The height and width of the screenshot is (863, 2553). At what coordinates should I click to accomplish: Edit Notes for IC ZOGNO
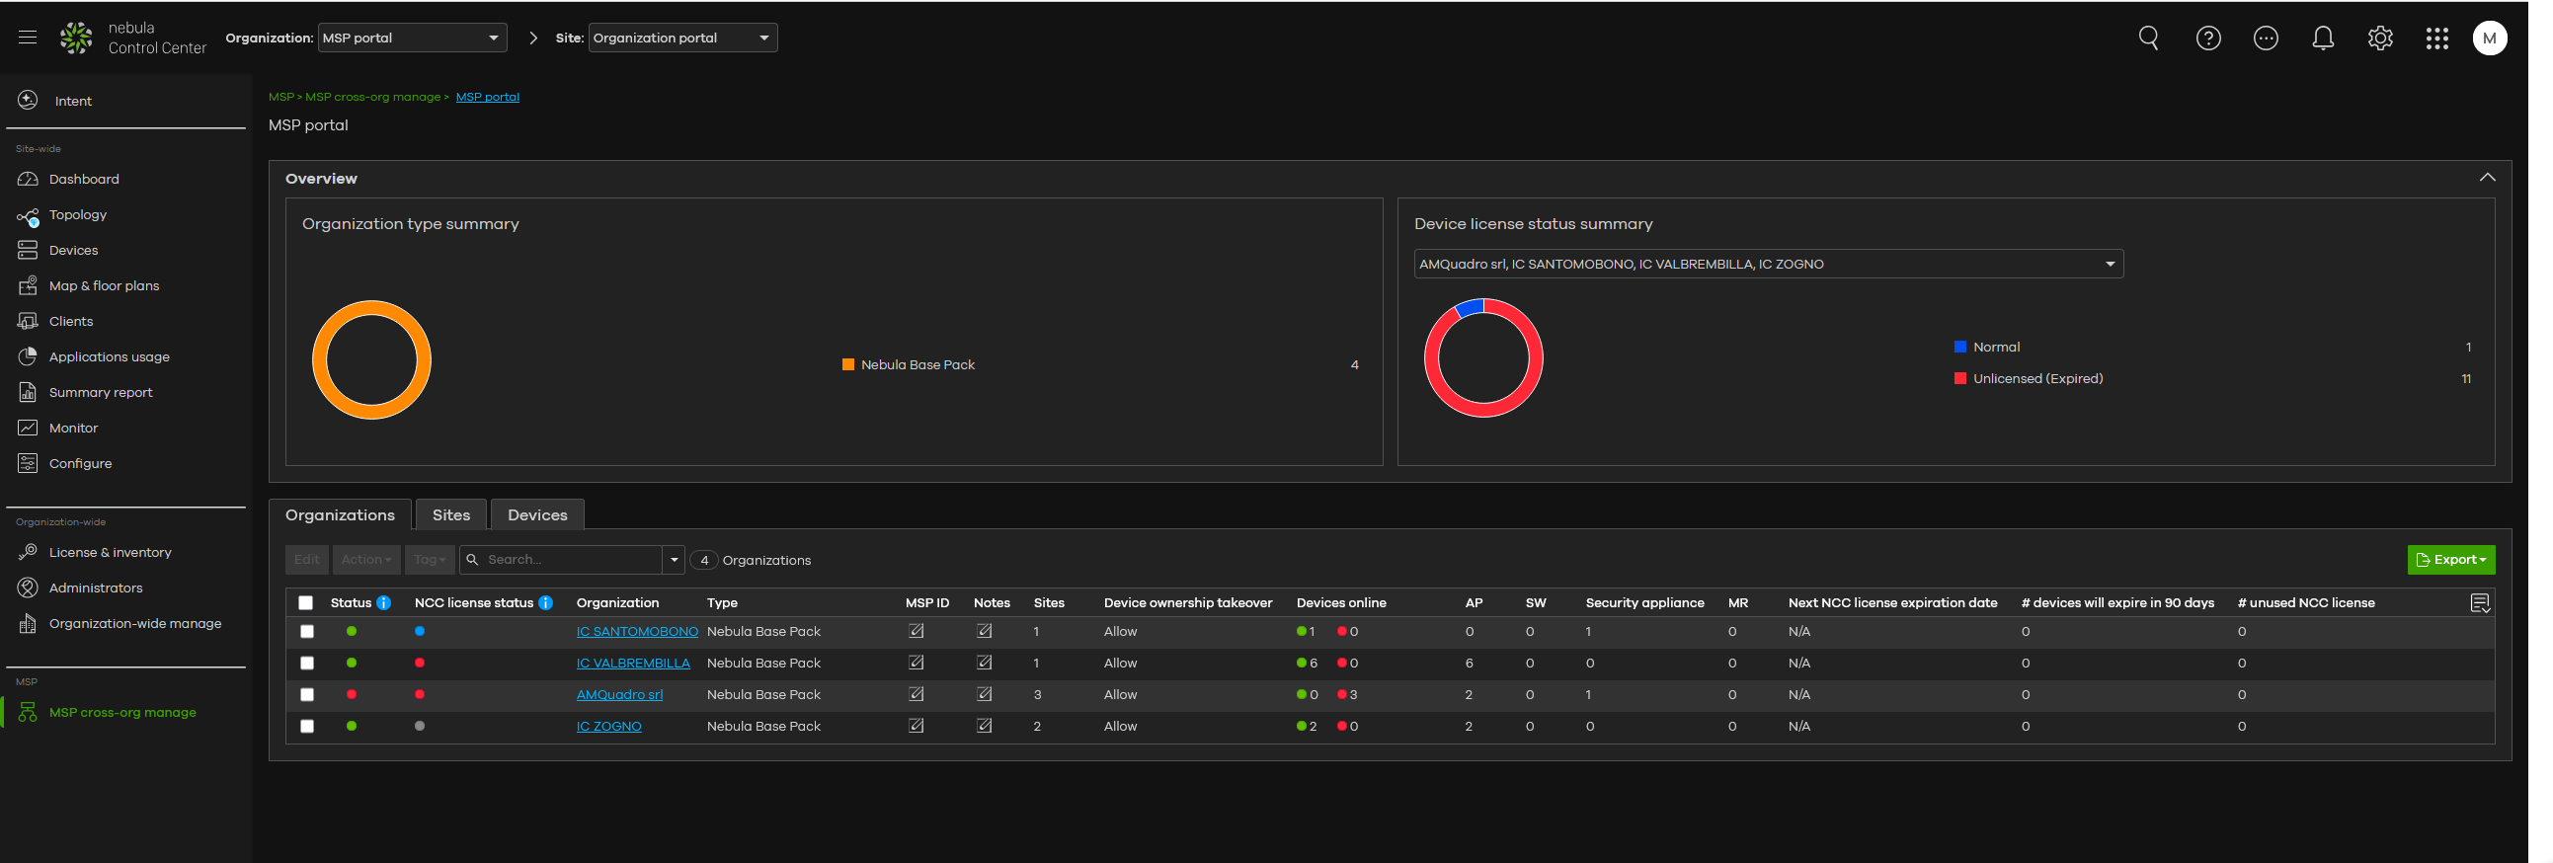(x=984, y=727)
